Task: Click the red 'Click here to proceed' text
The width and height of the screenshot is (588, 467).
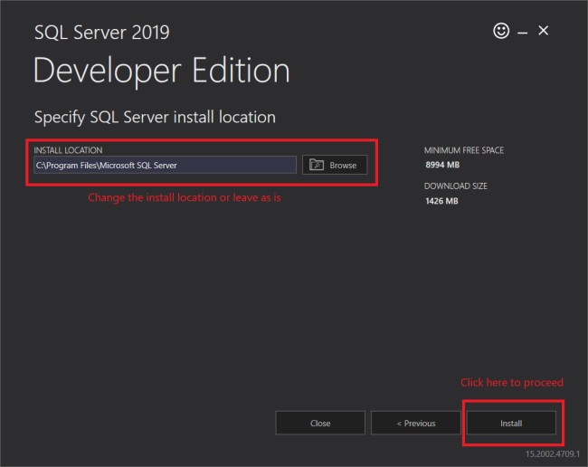Action: tap(512, 383)
